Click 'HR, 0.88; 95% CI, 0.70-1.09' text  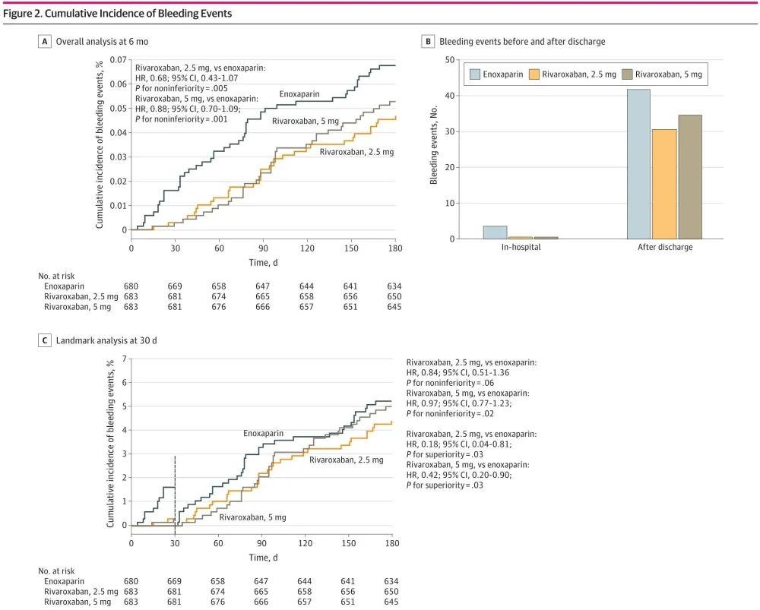pyautogui.click(x=188, y=109)
